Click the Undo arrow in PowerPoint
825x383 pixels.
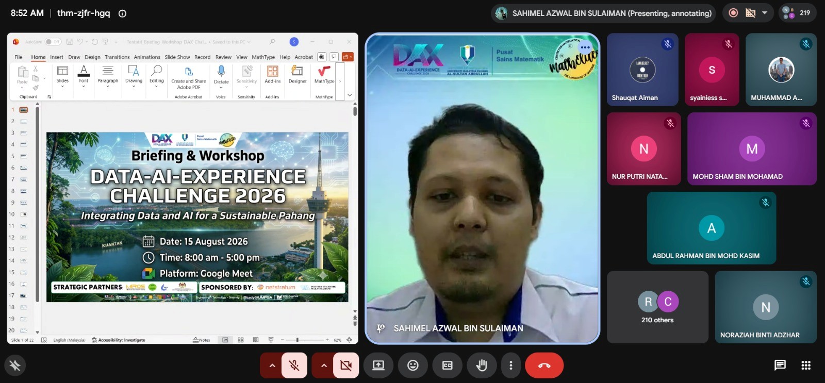point(80,42)
